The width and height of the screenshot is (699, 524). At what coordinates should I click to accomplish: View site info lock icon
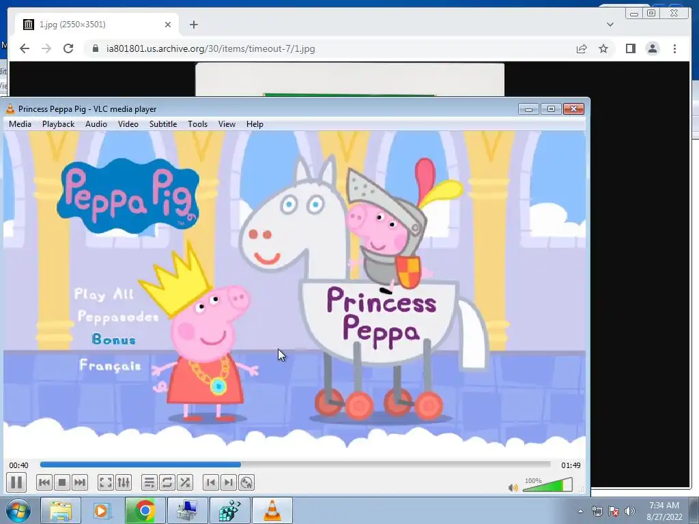click(95, 48)
